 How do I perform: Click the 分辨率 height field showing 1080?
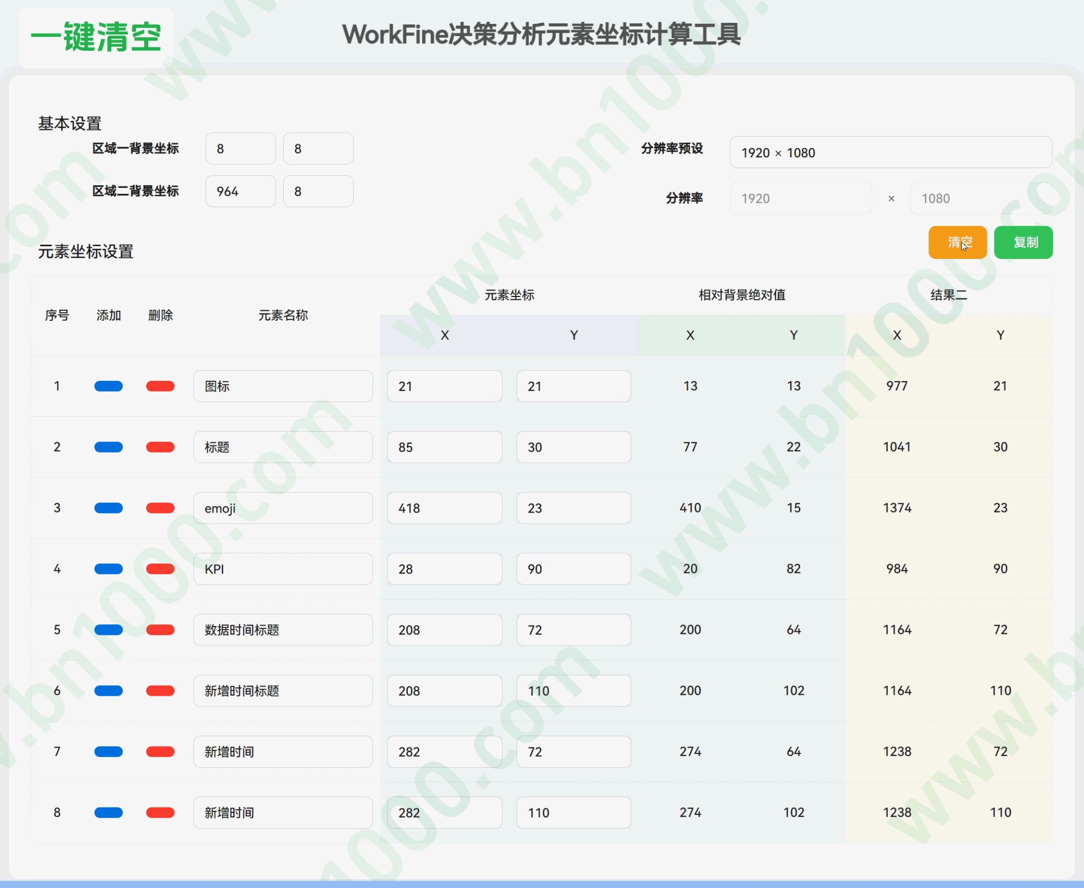981,199
